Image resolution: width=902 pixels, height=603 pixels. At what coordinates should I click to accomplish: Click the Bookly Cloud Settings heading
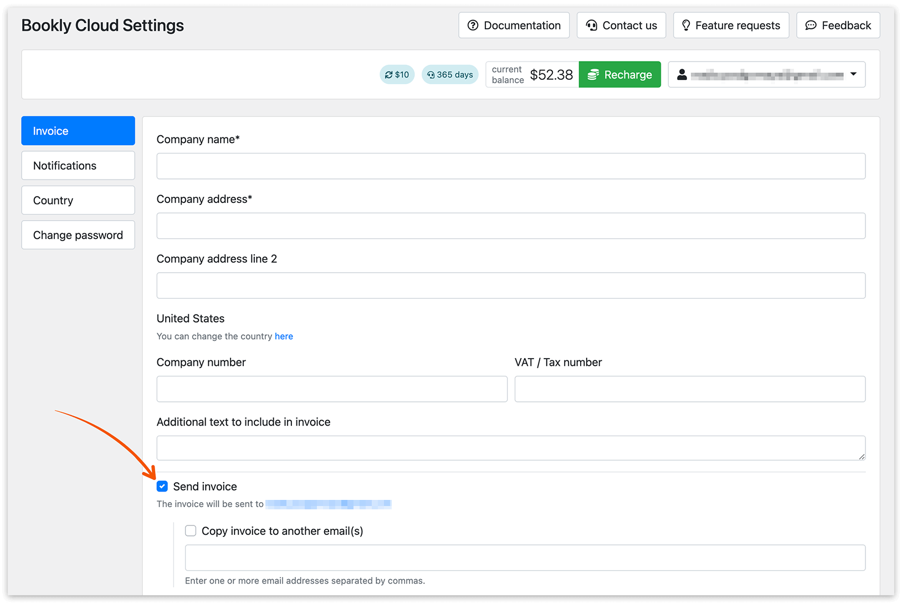point(102,25)
